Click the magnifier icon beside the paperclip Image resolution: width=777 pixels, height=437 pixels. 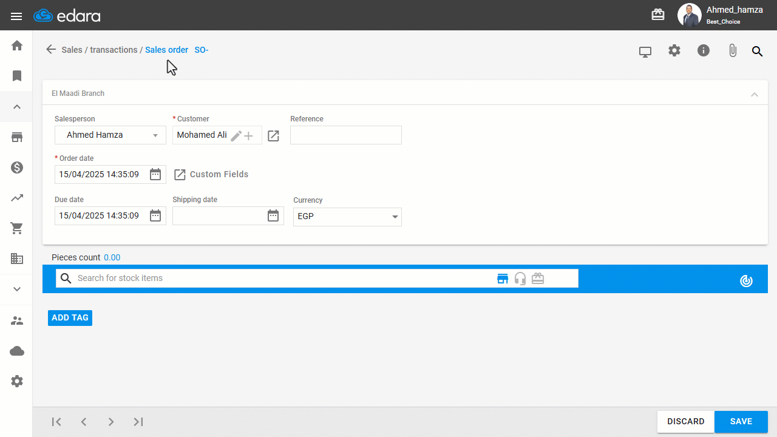tap(757, 51)
